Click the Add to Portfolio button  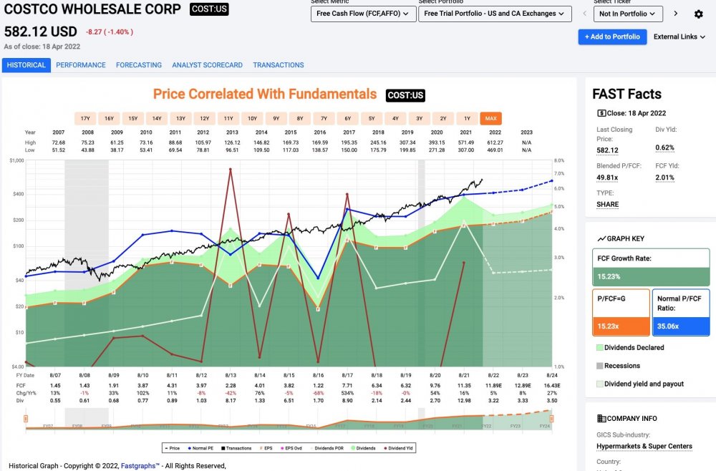point(611,37)
